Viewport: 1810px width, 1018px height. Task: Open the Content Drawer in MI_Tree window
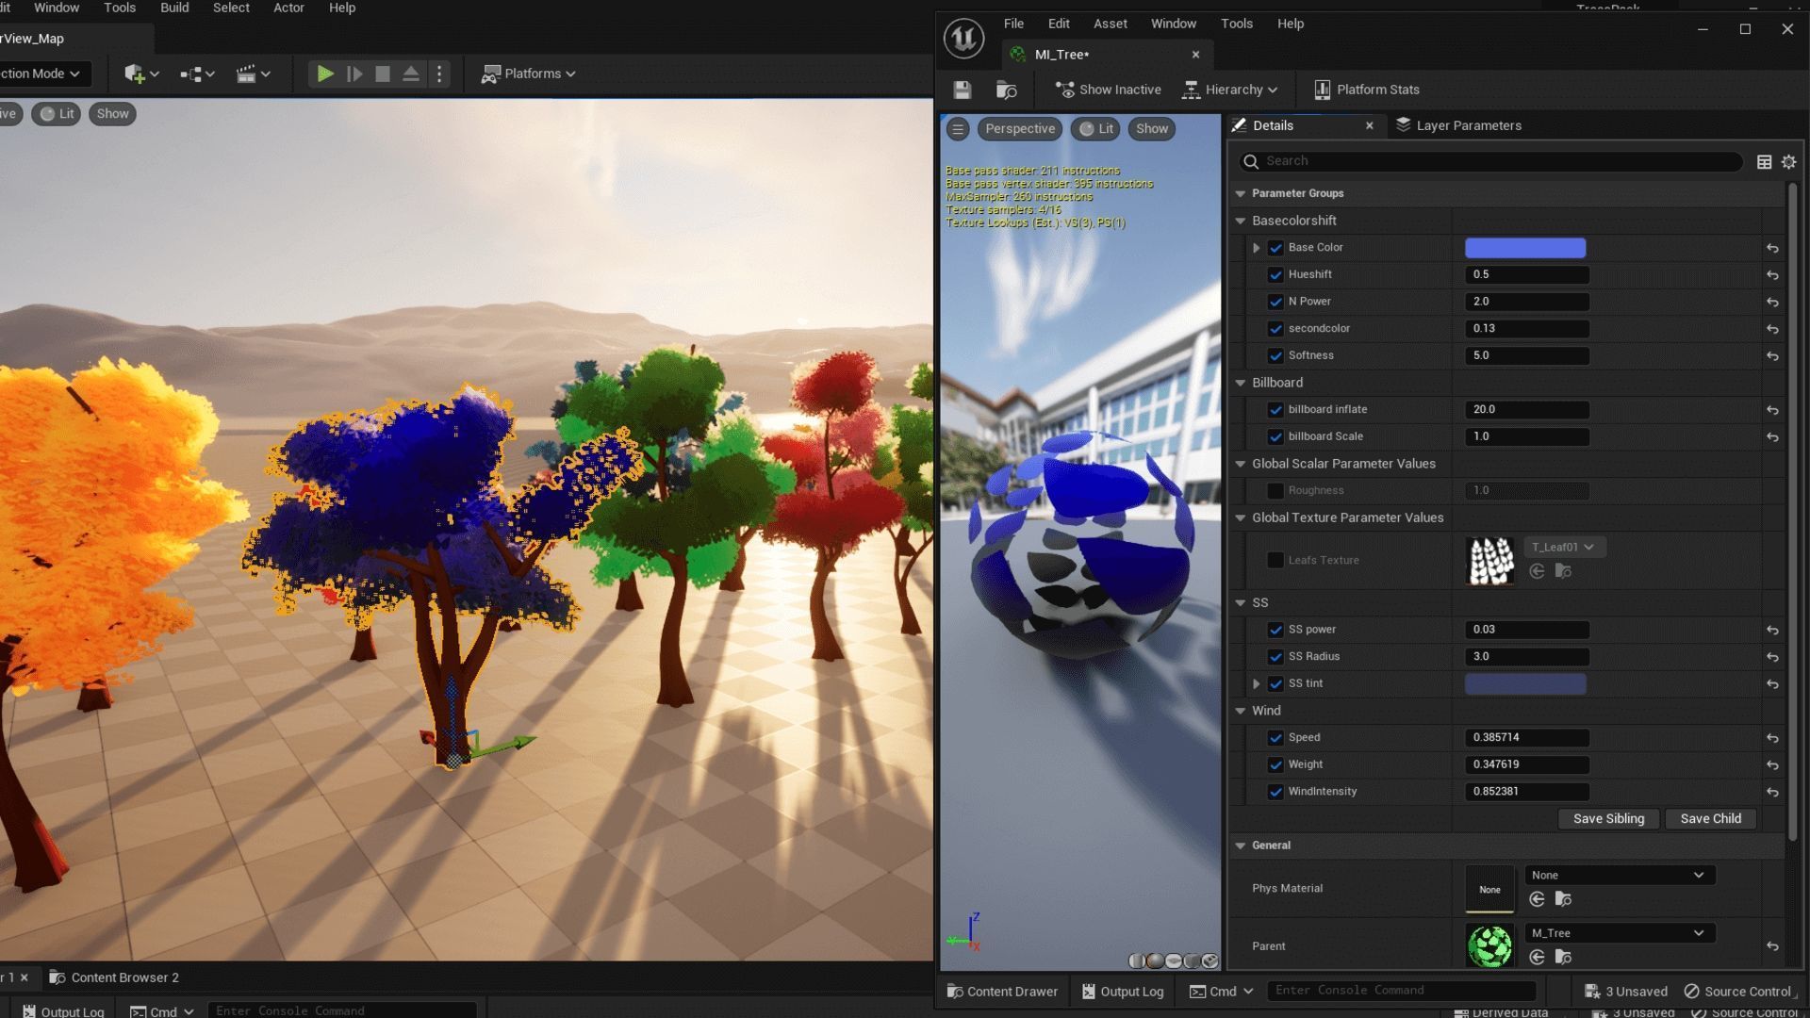click(1002, 991)
